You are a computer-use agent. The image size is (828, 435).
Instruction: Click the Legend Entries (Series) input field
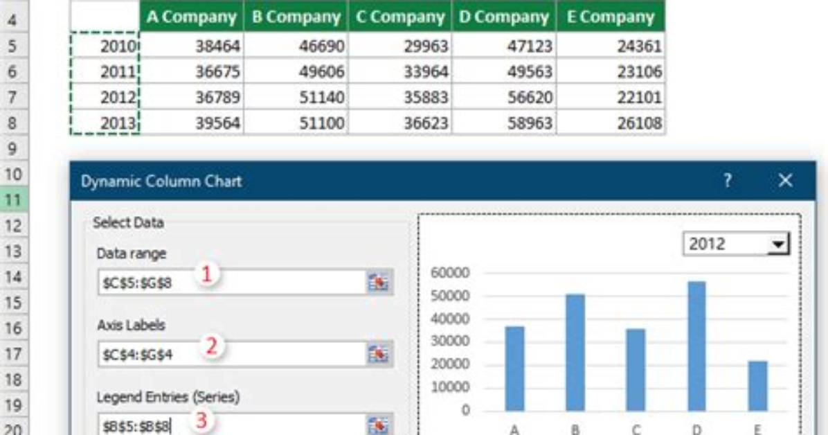[233, 425]
